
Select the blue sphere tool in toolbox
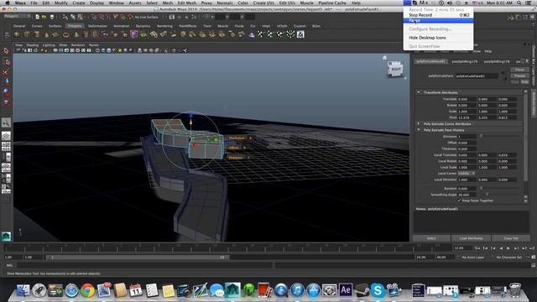[x=6, y=91]
